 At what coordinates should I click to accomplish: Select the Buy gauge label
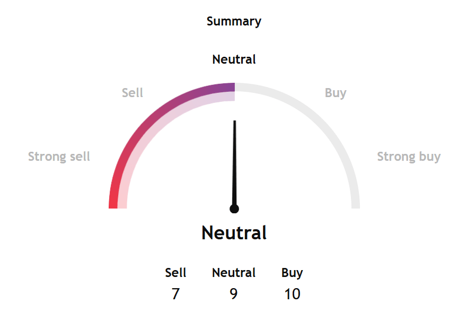336,93
